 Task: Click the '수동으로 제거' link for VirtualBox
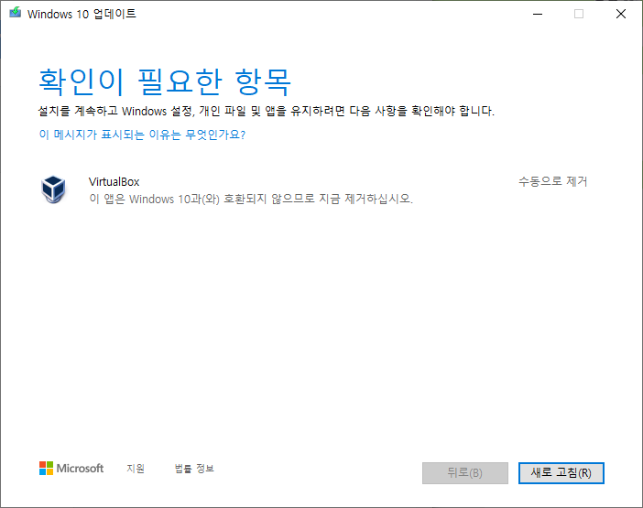[x=553, y=181]
